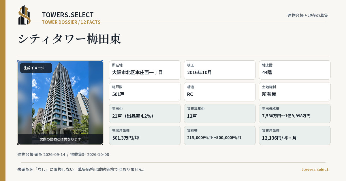Click the towers.select footer link
346x181 pixels.
coord(315,170)
